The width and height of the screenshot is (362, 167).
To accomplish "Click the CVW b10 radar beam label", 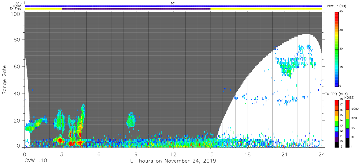I will tap(36, 161).
